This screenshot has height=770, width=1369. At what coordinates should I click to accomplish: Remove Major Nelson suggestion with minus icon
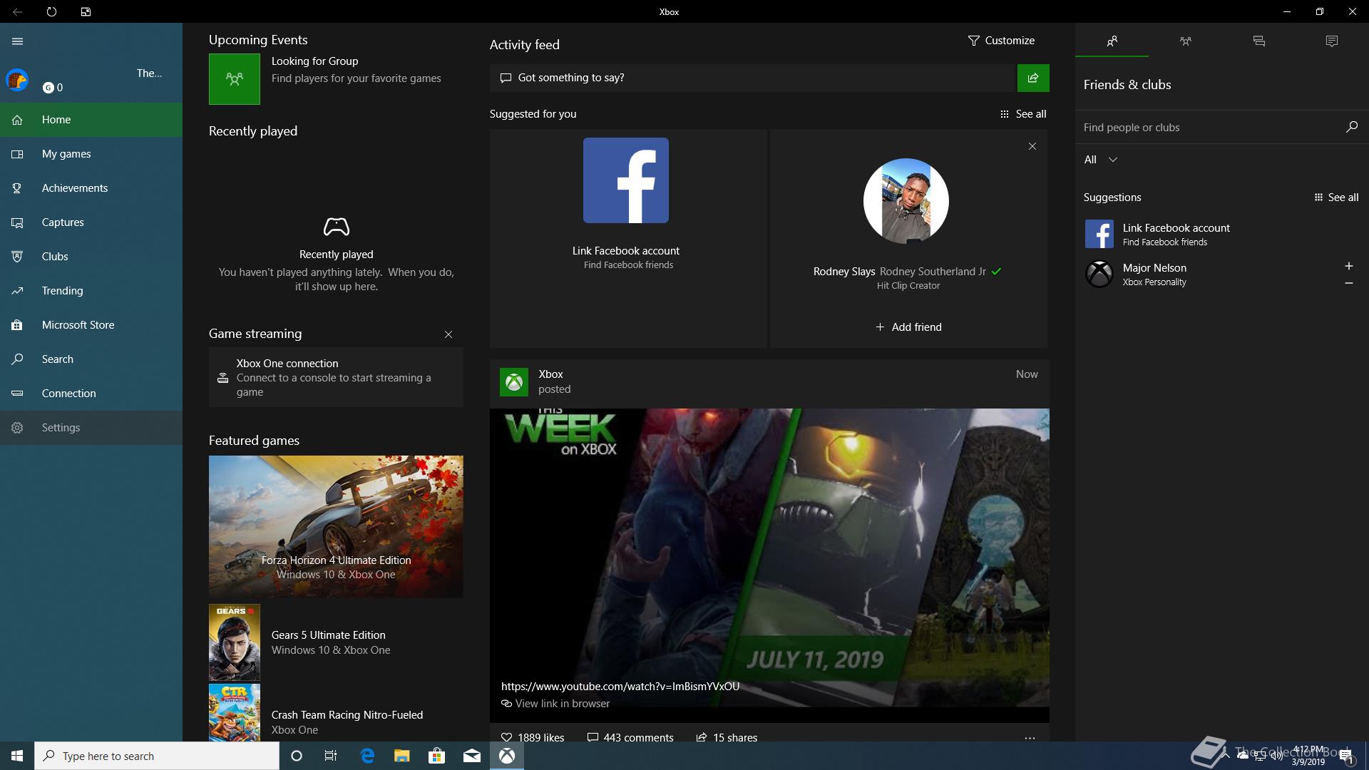coord(1349,283)
